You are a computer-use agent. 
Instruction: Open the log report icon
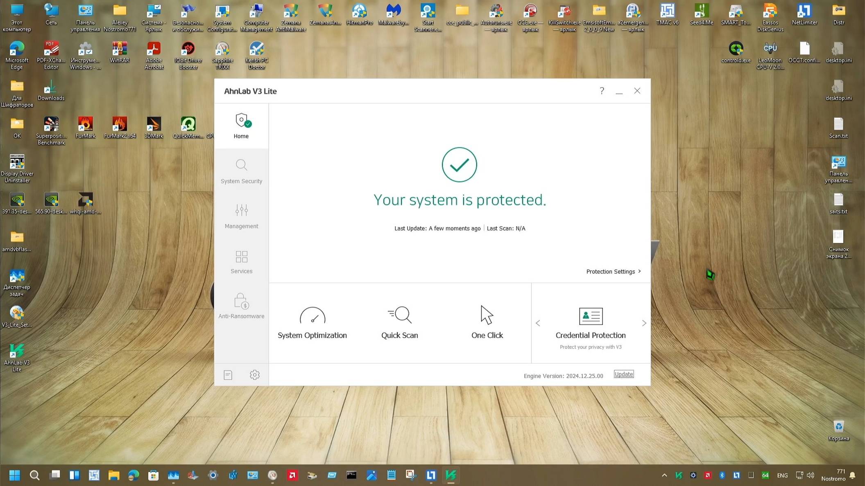pos(228,374)
